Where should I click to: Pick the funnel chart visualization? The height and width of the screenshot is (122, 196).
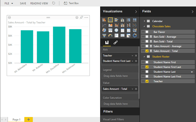click(104, 35)
